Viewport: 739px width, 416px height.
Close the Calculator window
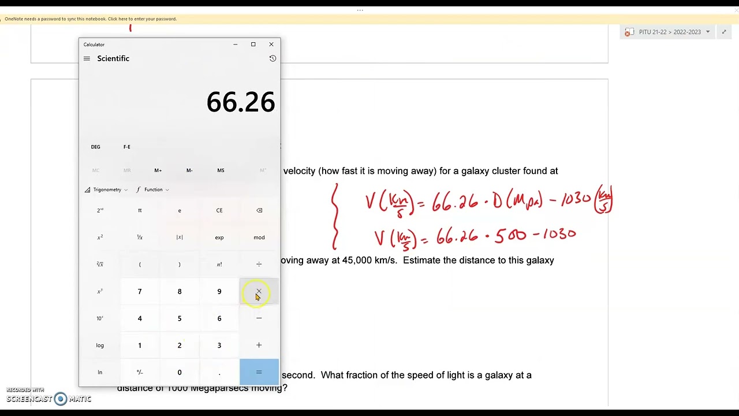click(271, 44)
